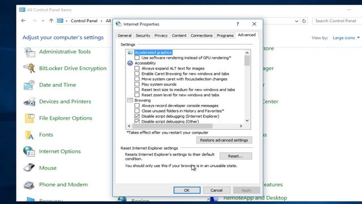Expand Control Panel breadcrumb chevron

(x=101, y=21)
